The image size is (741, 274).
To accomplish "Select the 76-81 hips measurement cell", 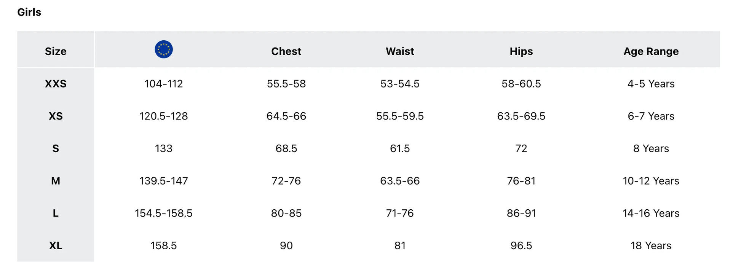I will coord(521,181).
